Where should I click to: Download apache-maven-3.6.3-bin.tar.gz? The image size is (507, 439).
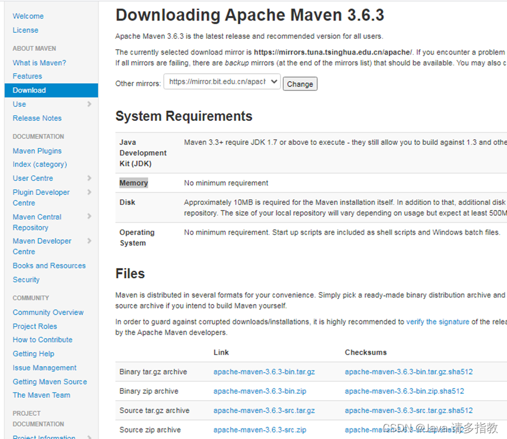click(264, 372)
